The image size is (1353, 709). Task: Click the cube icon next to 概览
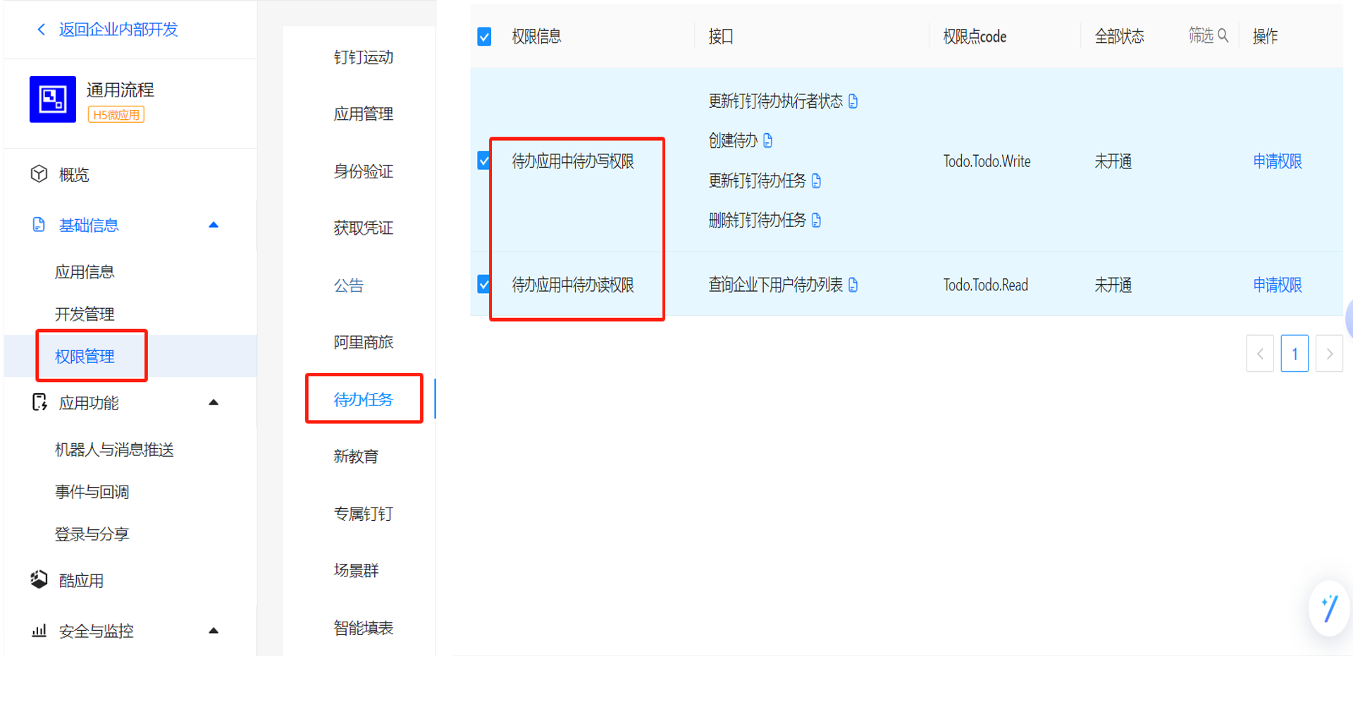(x=39, y=174)
